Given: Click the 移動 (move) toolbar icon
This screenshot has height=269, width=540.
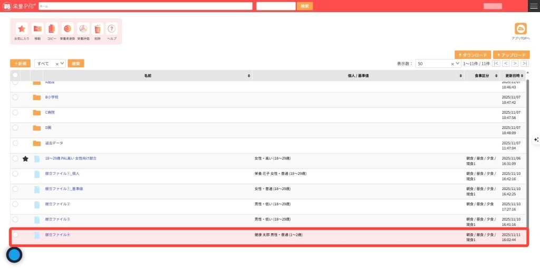Looking at the screenshot, I should click(37, 29).
